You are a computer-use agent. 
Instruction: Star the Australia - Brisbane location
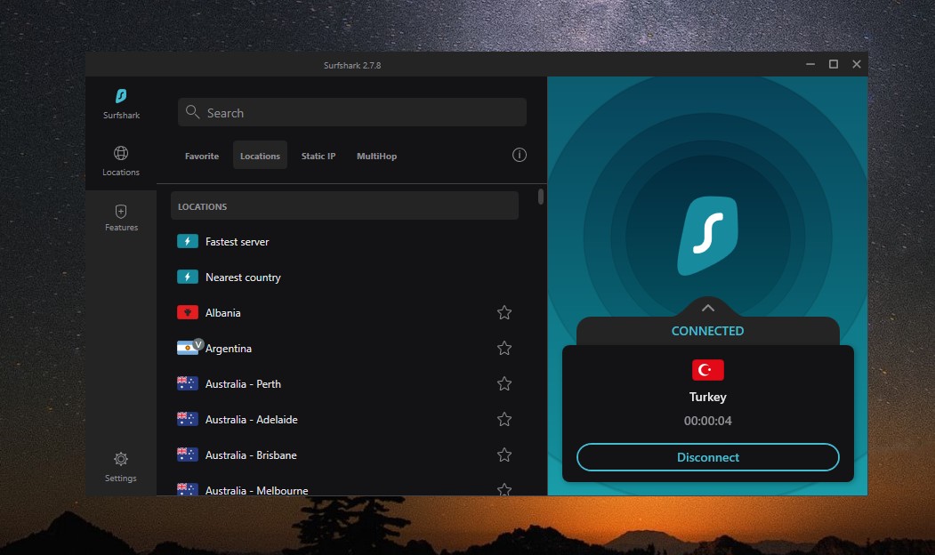[x=504, y=454]
